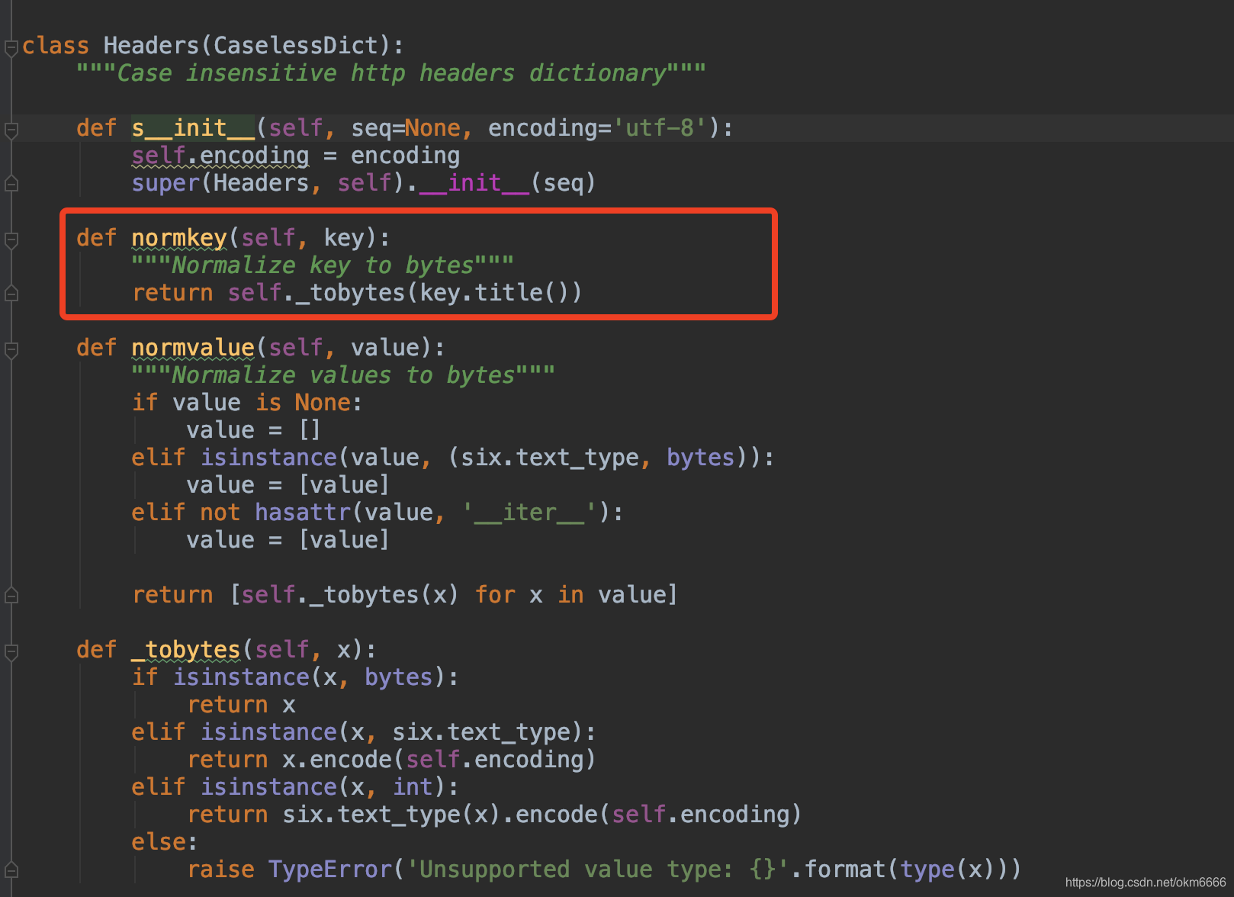1234x897 pixels.
Task: Place cursor on s__init__ method name
Action: pos(193,128)
